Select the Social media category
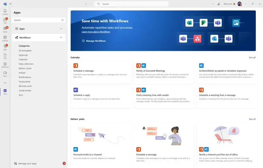Viewport: 263px width, 168px height. tap(25, 91)
